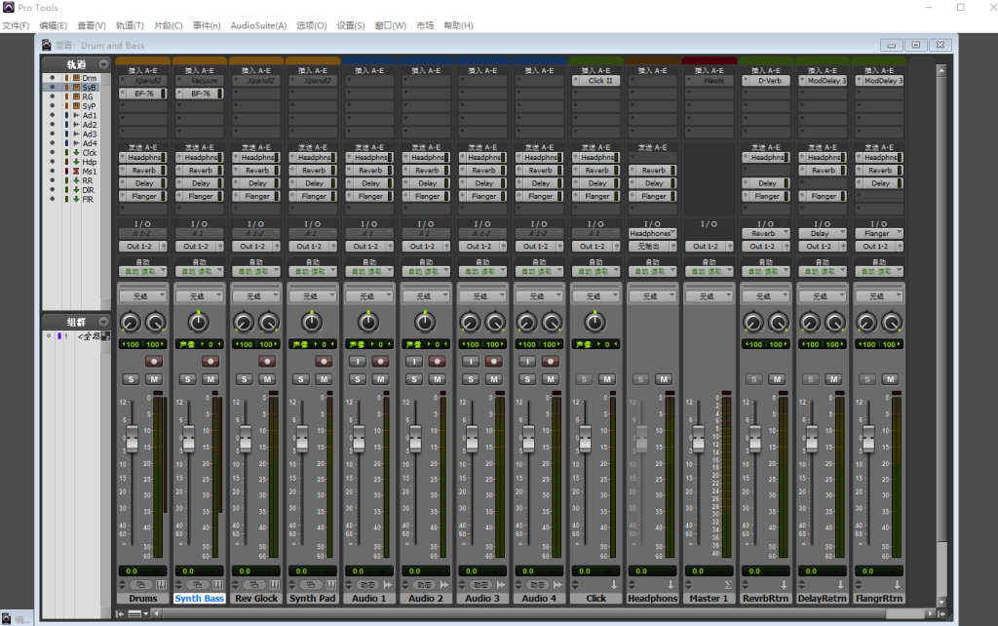Click the Pro Tools app icon in title bar
998x626 pixels.
(8, 7)
